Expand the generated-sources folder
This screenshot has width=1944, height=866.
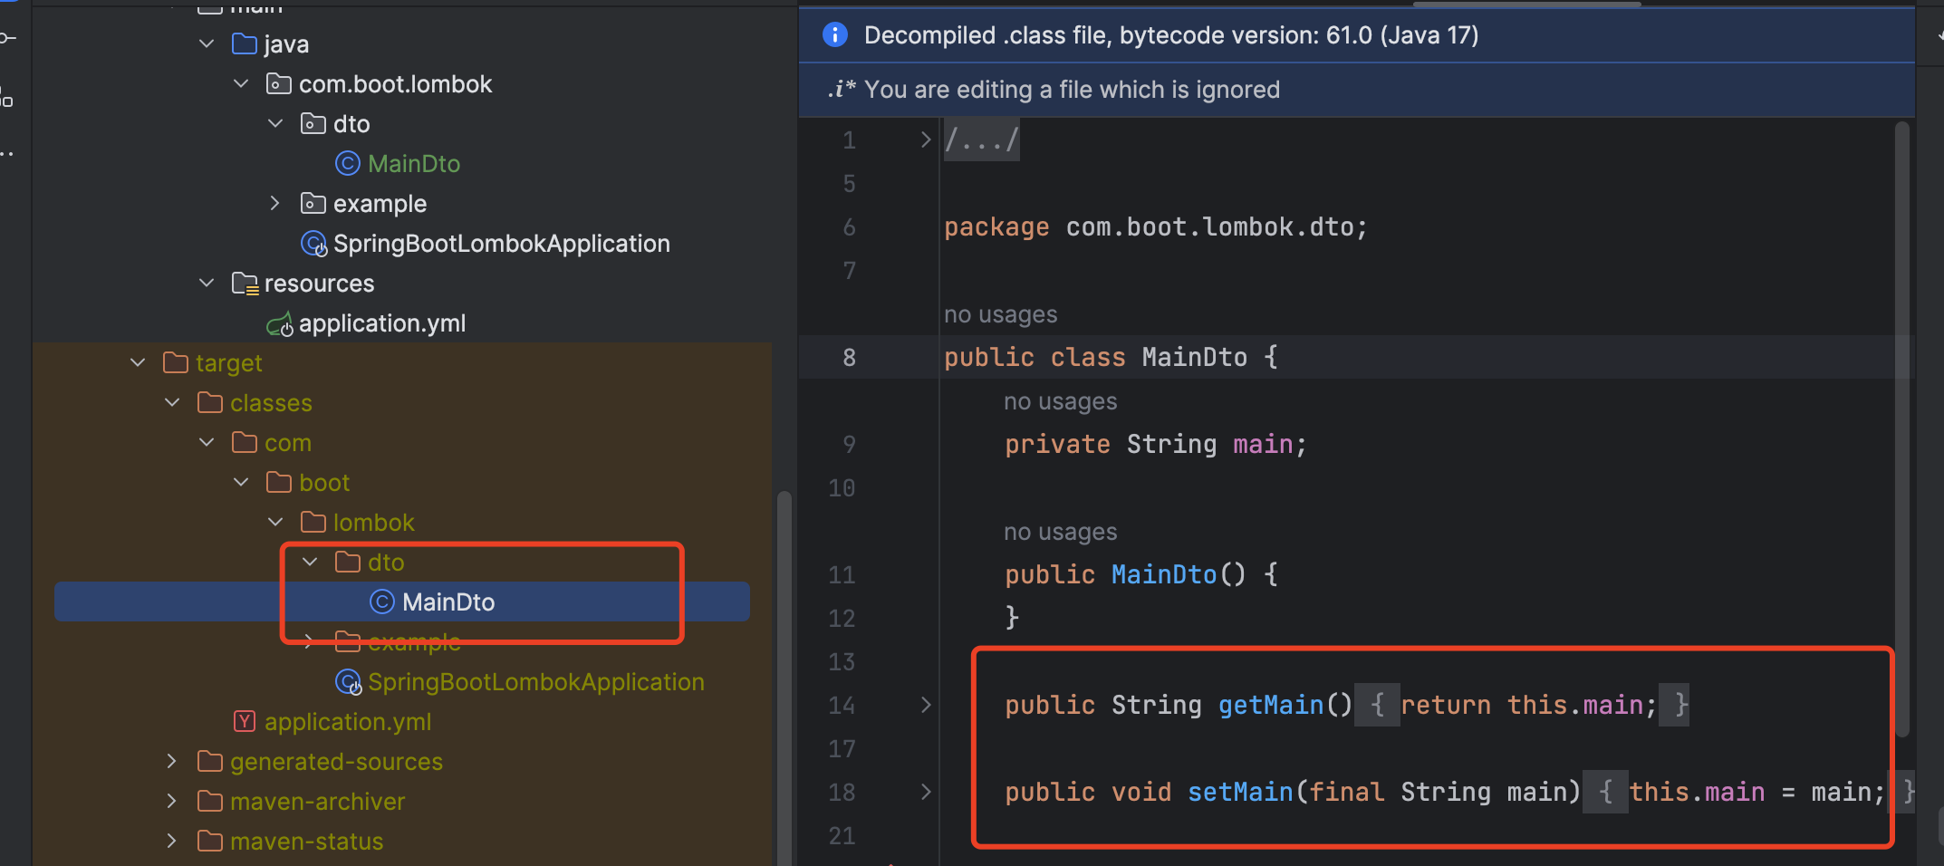click(x=172, y=761)
